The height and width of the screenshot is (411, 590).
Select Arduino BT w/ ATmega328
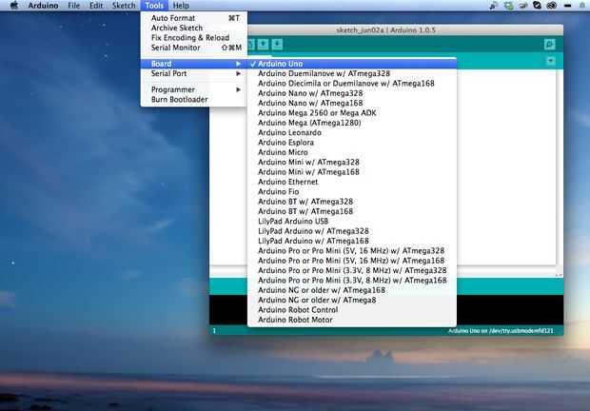352,202
